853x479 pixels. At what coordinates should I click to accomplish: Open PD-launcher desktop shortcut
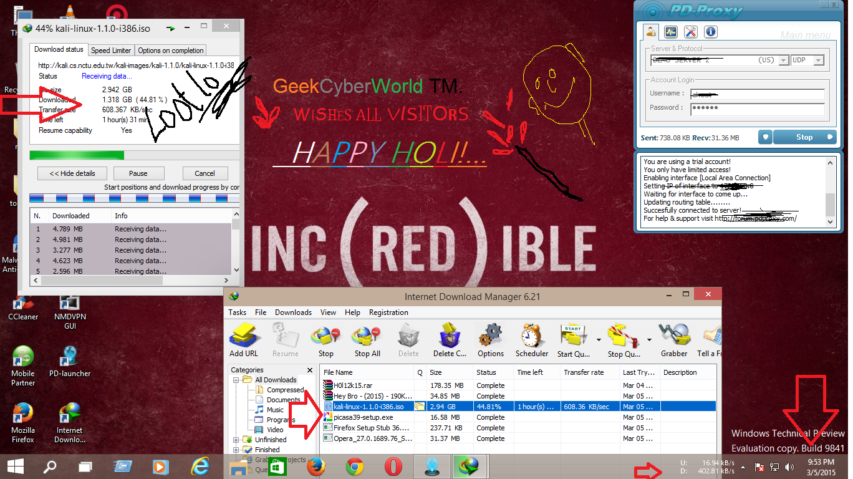[70, 362]
